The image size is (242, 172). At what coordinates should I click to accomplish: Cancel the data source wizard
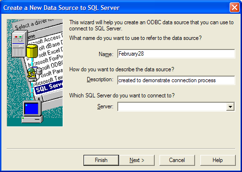[x=177, y=160]
